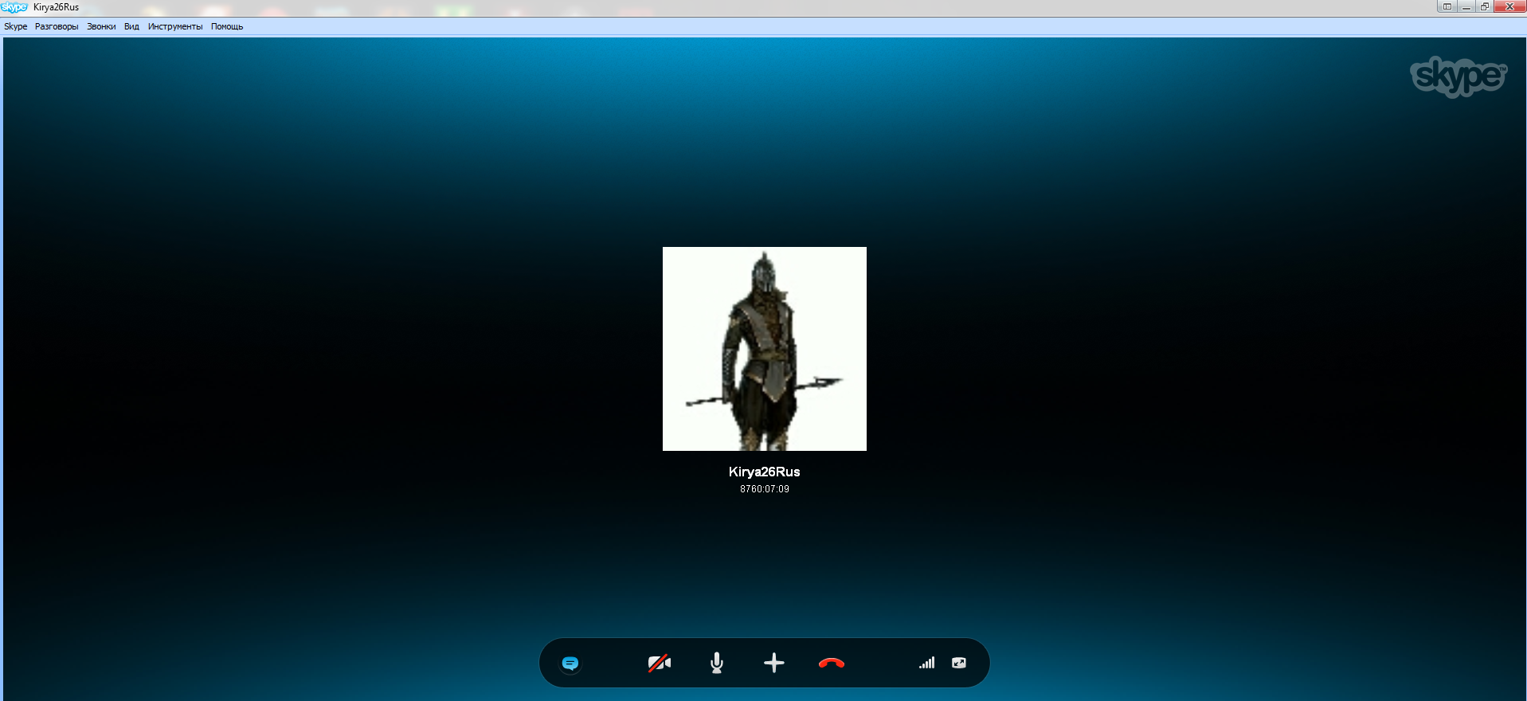Hang up with the red phone icon
Viewport: 1527px width, 701px height.
[x=832, y=663]
